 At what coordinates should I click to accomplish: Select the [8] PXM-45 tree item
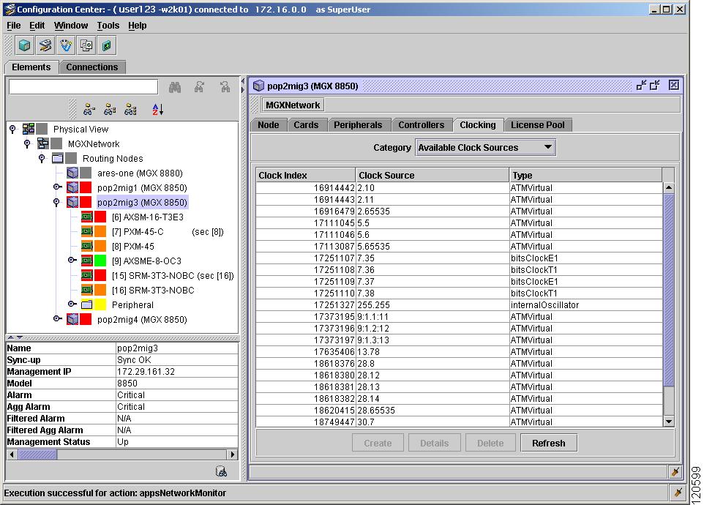[133, 246]
